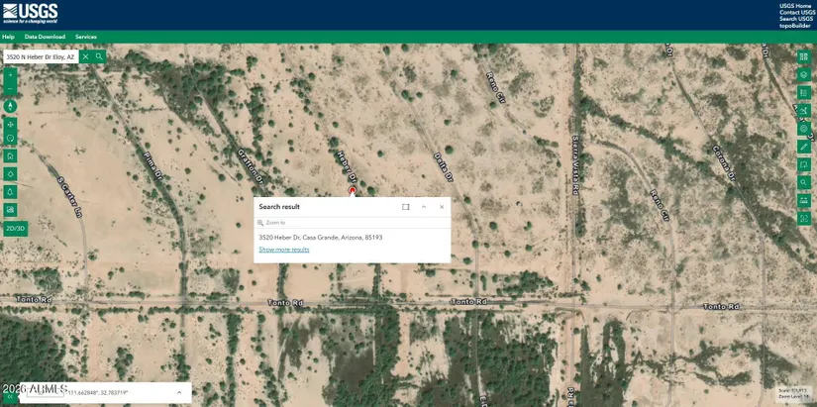Reset map orientation with compass icon
The height and width of the screenshot is (407, 817).
coord(10,106)
